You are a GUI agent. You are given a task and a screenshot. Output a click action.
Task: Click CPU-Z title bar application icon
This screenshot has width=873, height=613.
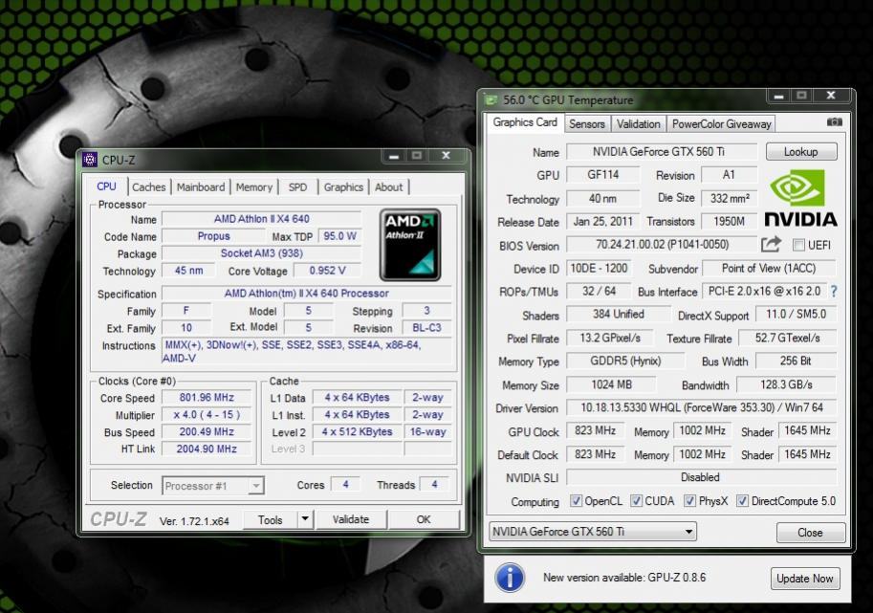[90, 160]
